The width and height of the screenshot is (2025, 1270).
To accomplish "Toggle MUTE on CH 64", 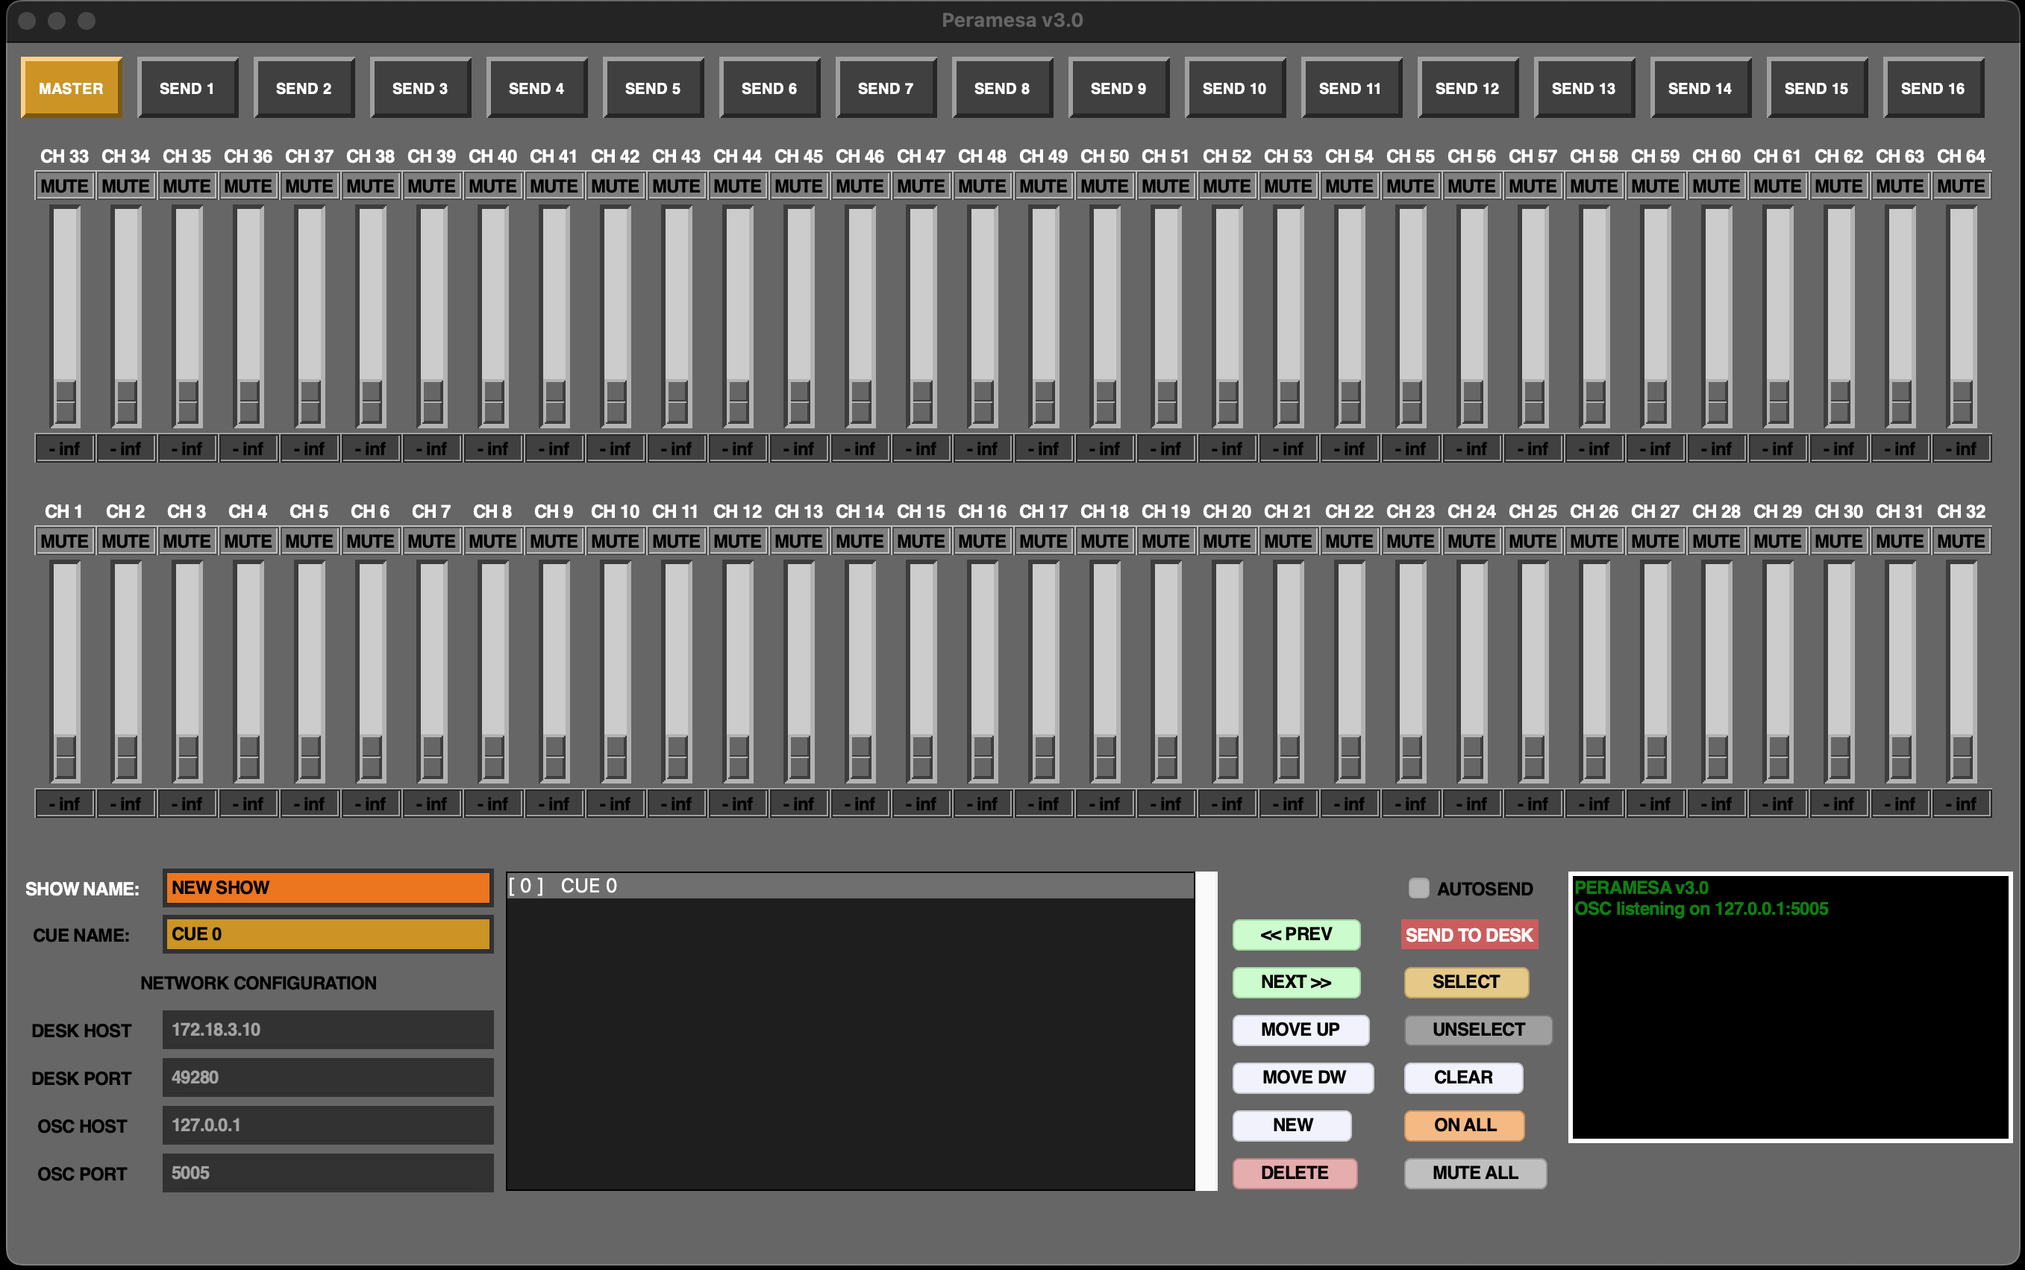I will pyautogui.click(x=1962, y=185).
